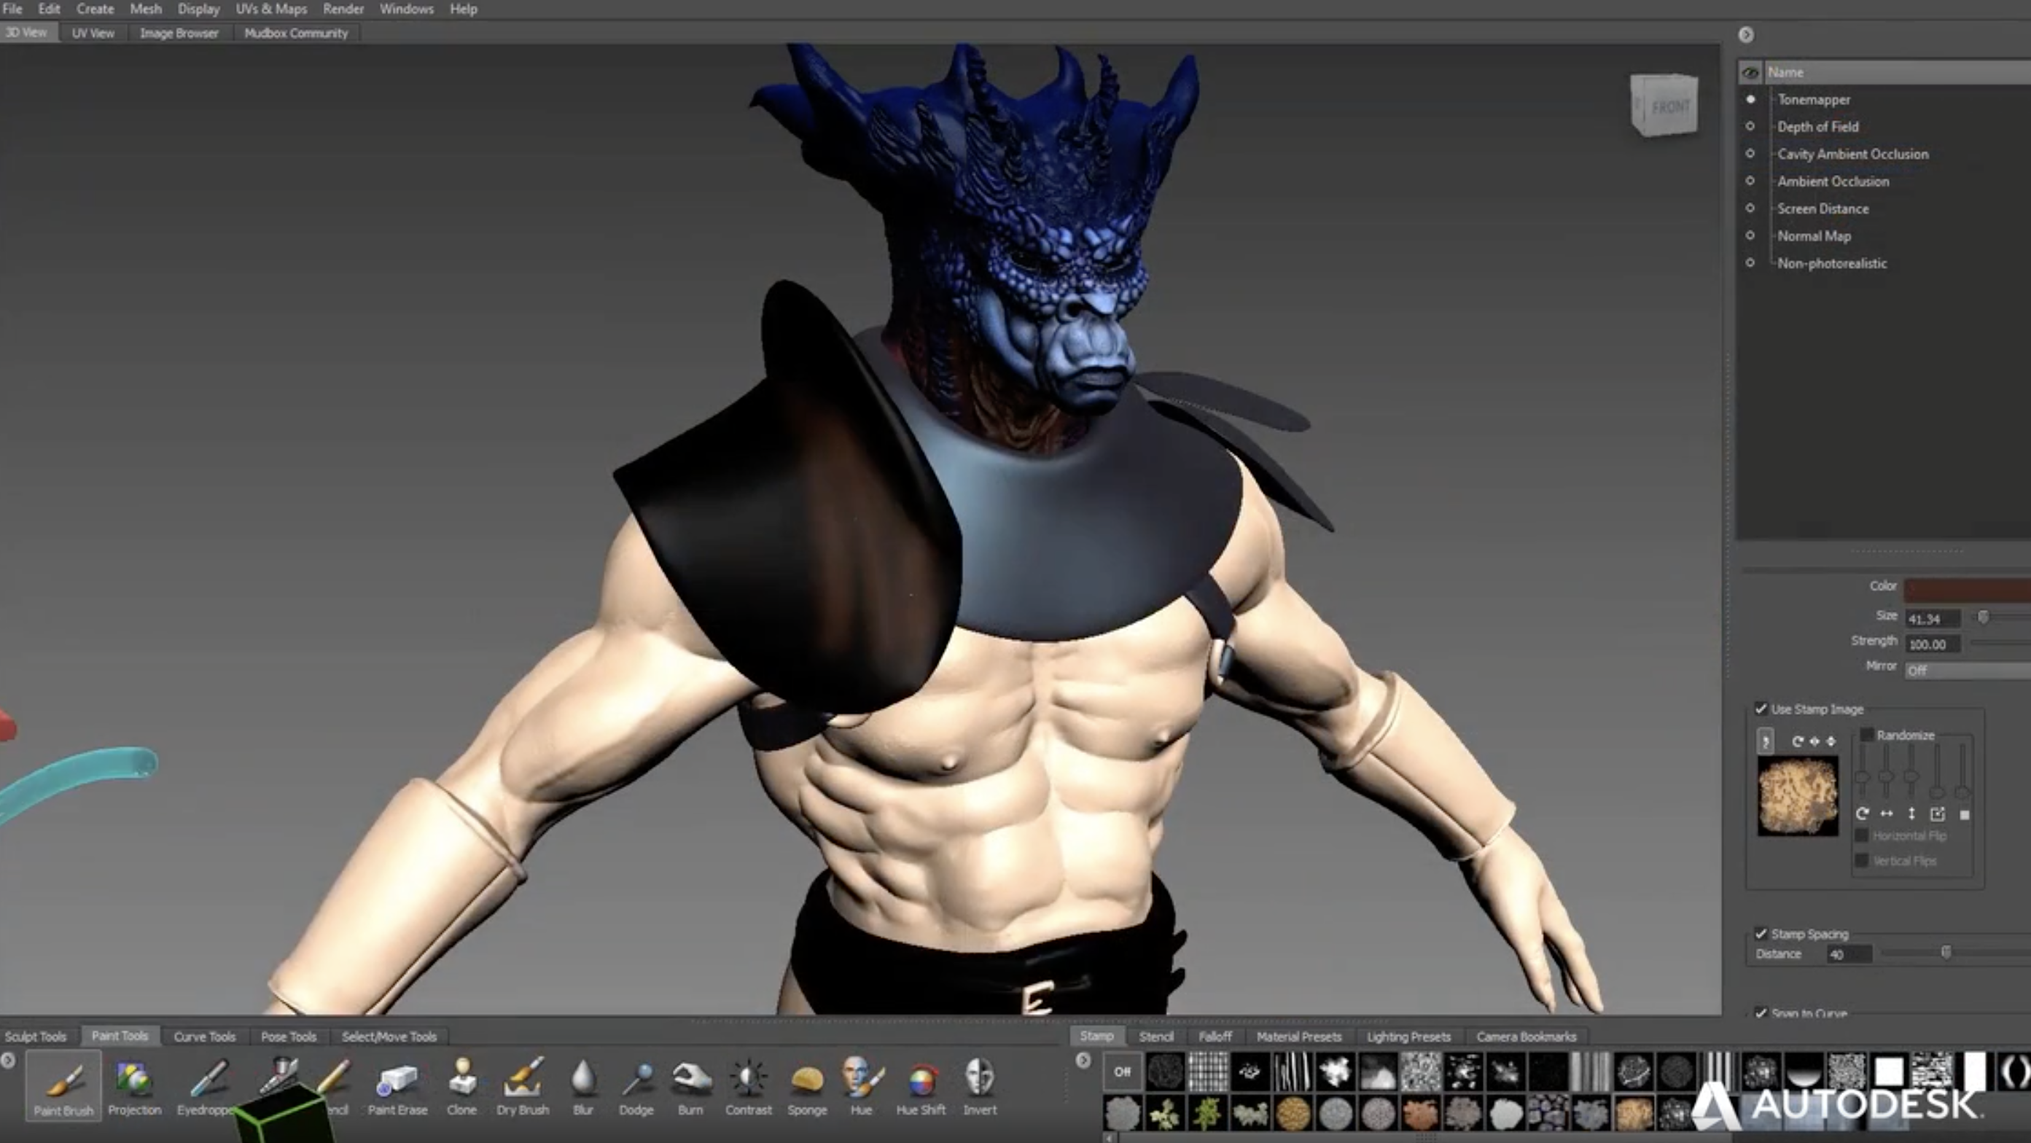The height and width of the screenshot is (1143, 2031).
Task: Pick the Eyedropper tool
Action: point(206,1086)
